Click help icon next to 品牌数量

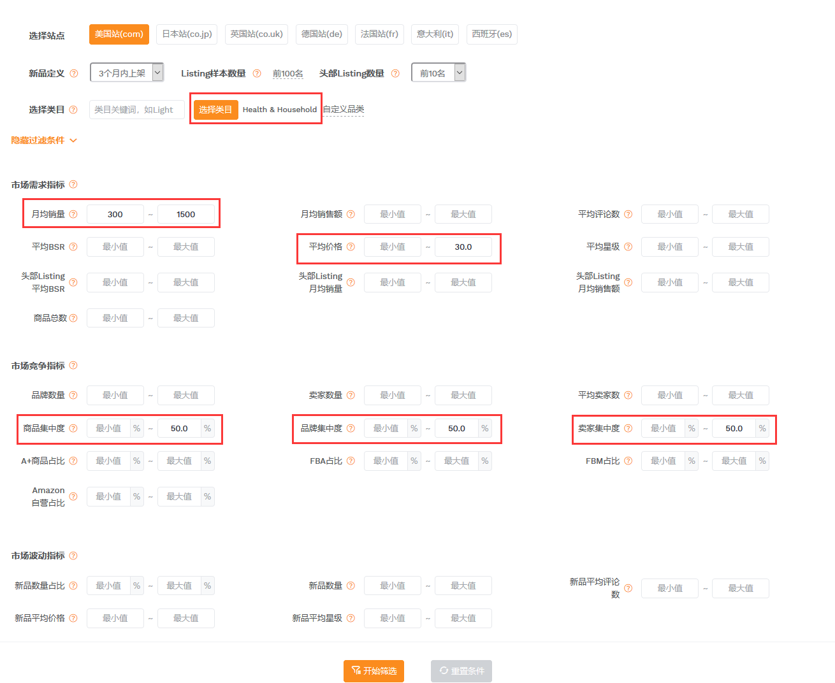click(x=73, y=395)
